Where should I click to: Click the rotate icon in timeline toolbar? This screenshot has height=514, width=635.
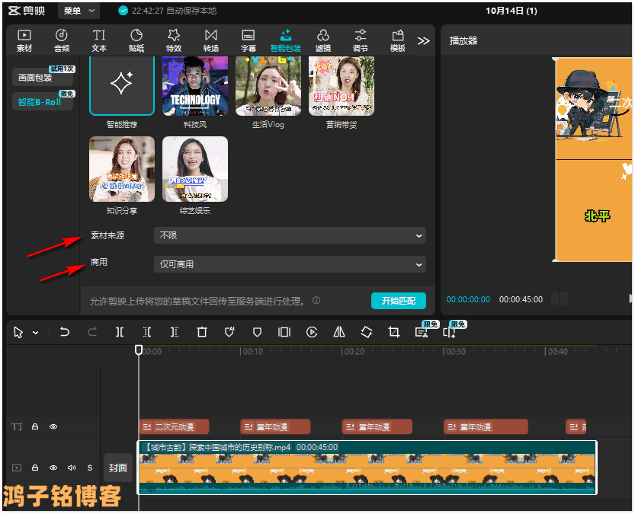[367, 332]
